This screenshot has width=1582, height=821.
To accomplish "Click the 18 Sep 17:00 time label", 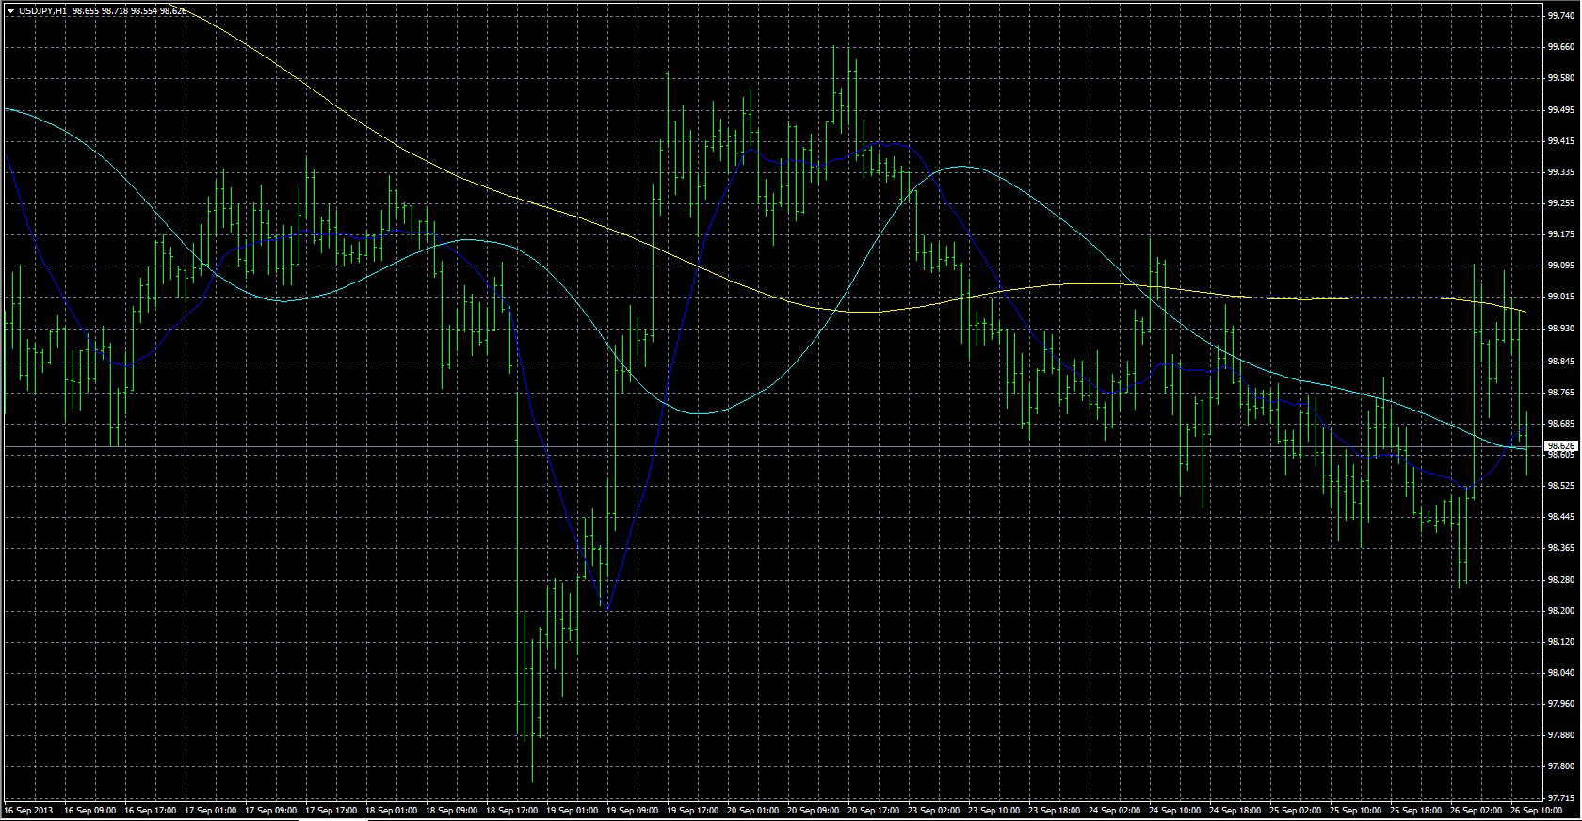I will coord(511,810).
